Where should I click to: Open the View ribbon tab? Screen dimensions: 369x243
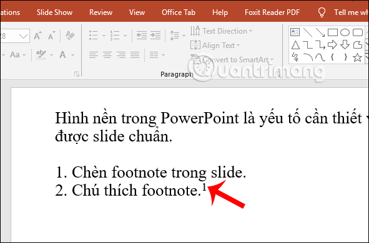[x=137, y=12]
